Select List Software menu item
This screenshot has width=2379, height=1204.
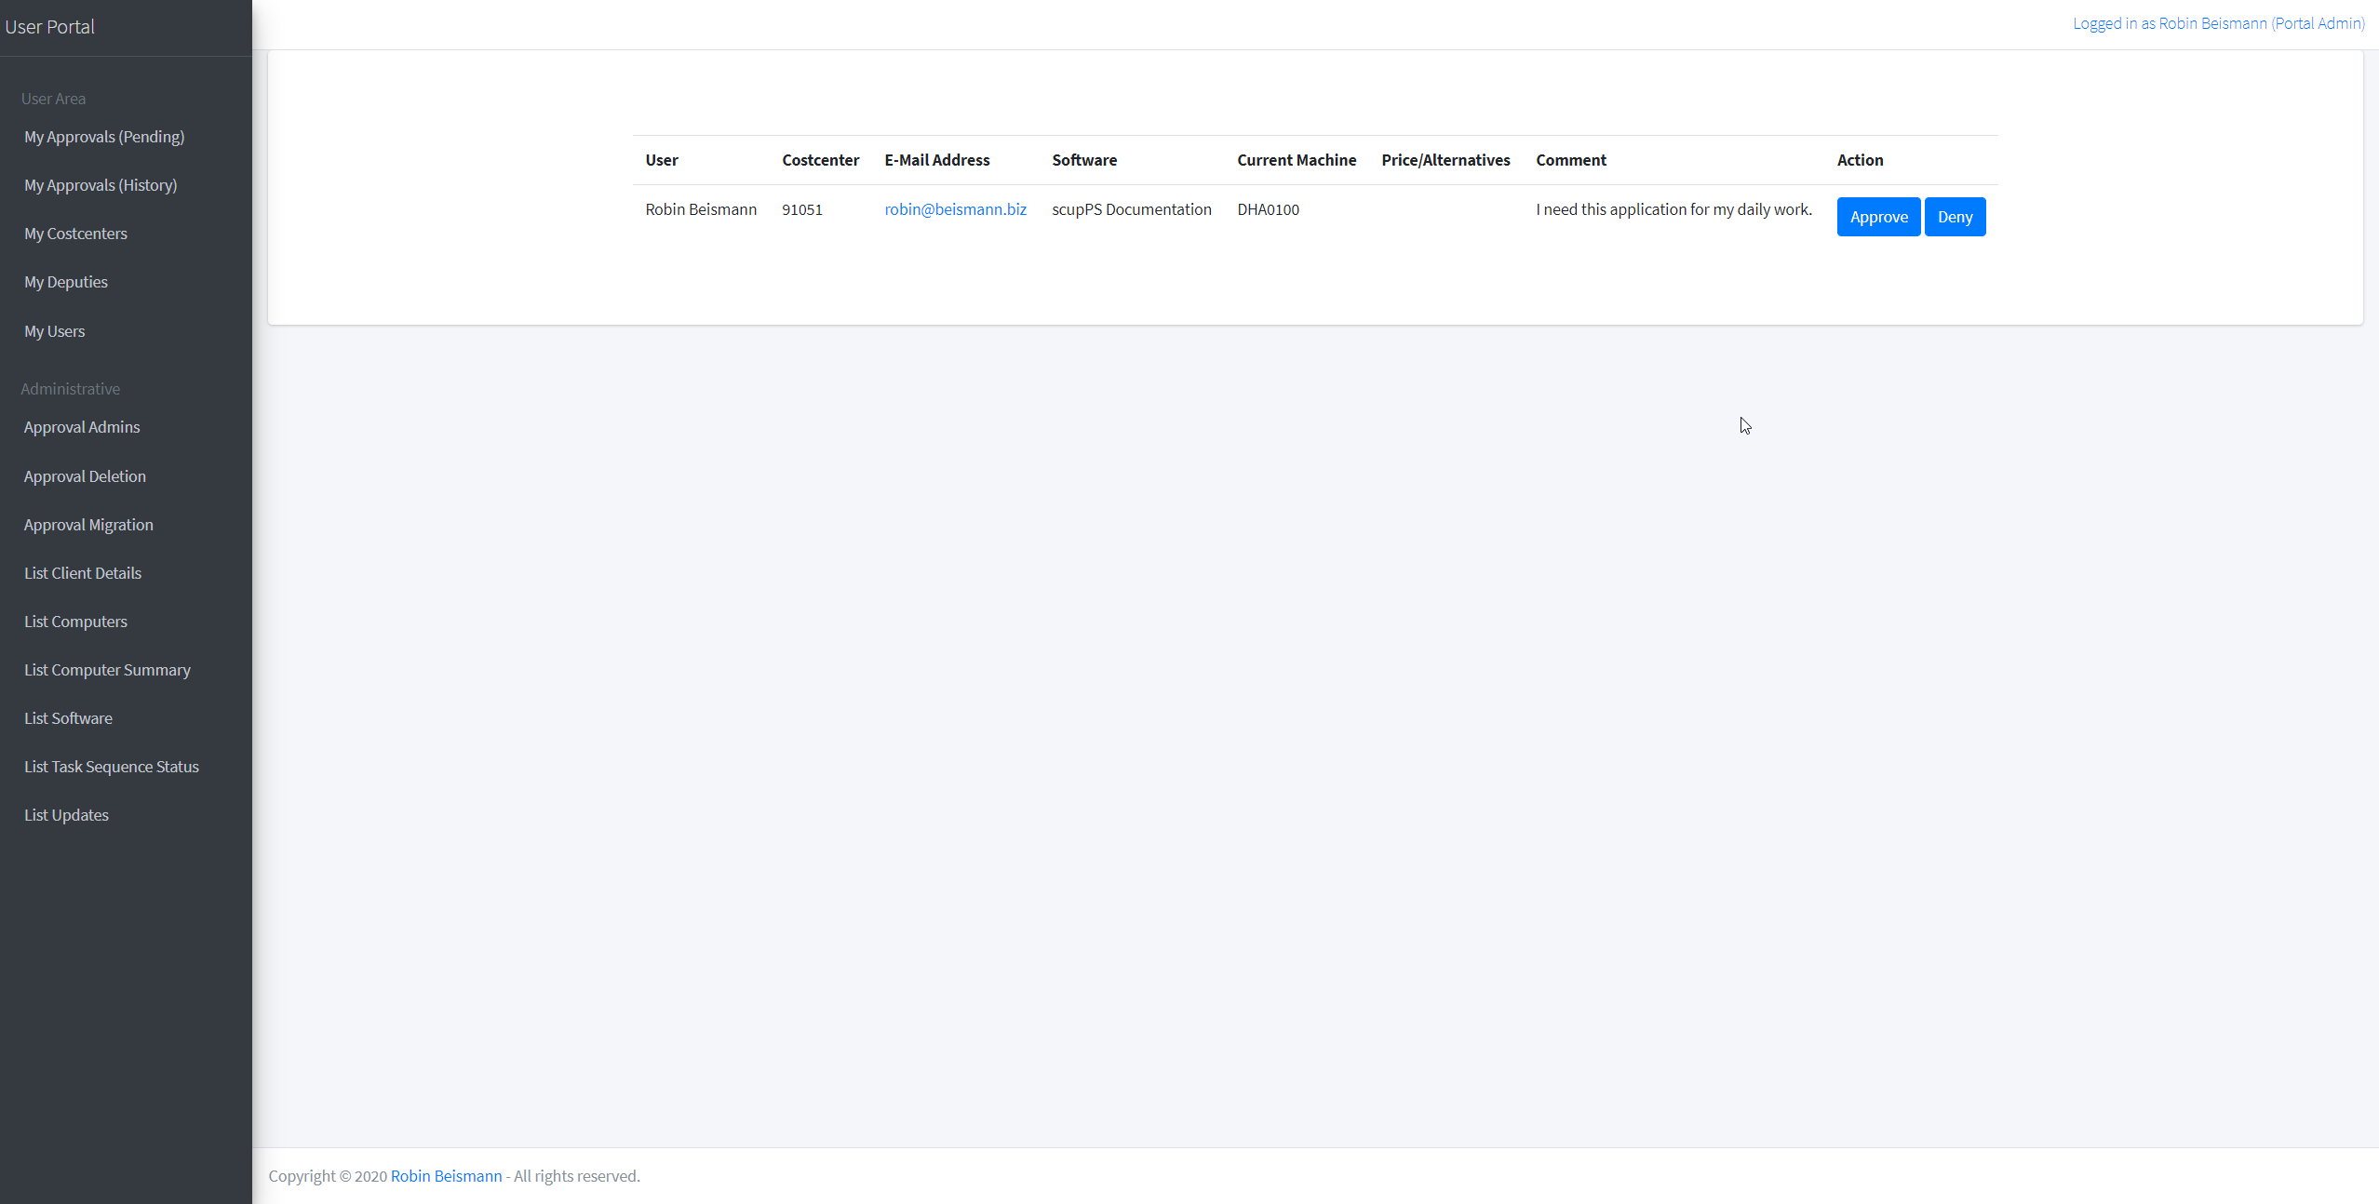click(x=68, y=718)
